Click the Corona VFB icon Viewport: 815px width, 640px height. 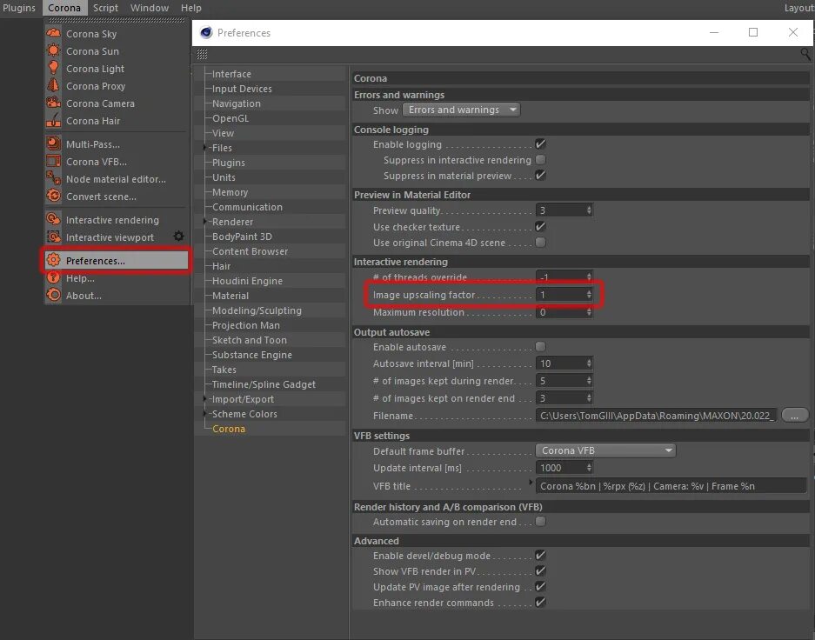(54, 161)
